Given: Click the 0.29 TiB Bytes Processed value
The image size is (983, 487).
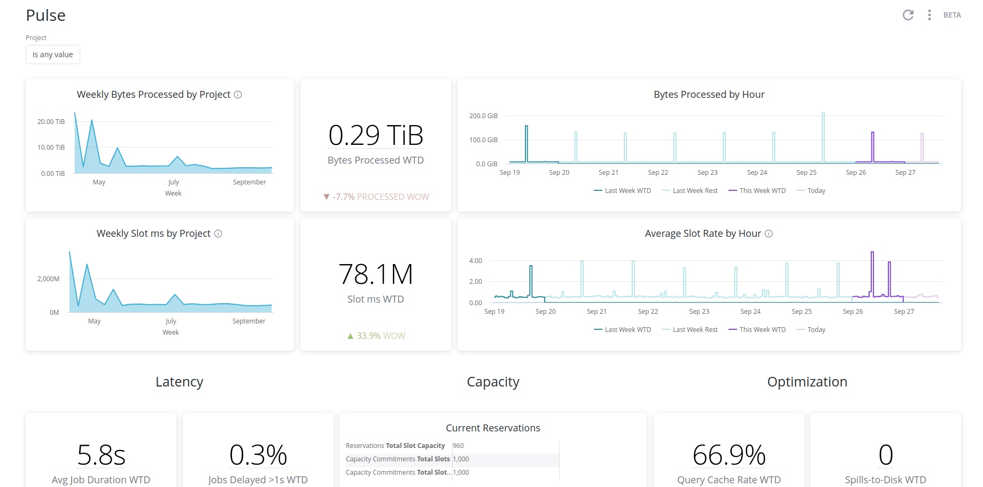Looking at the screenshot, I should pos(376,135).
